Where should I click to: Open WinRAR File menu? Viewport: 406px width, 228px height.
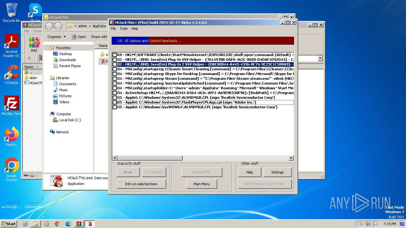[x=27, y=31]
